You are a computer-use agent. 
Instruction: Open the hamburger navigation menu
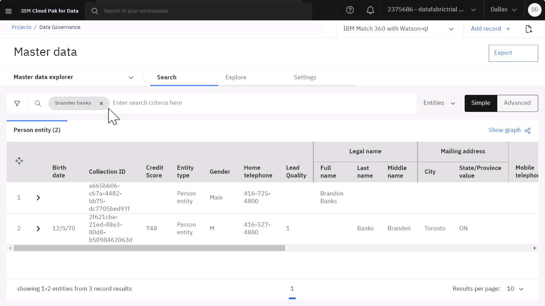9,11
